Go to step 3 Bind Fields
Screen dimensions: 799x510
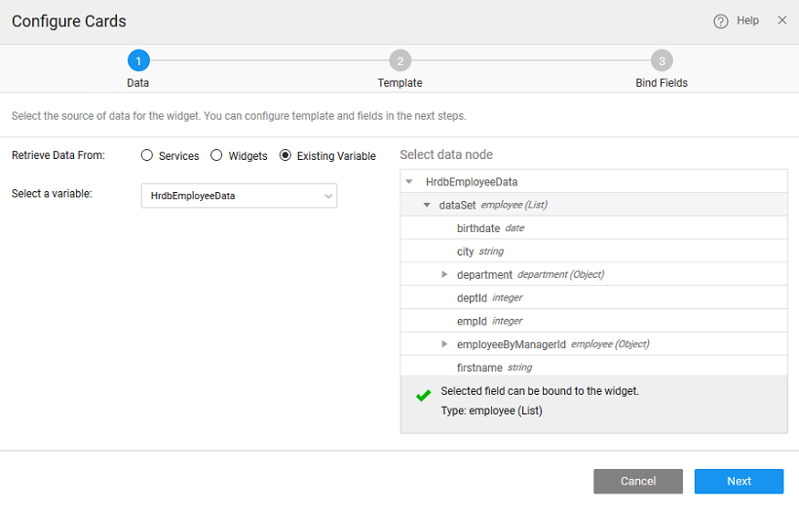point(662,60)
